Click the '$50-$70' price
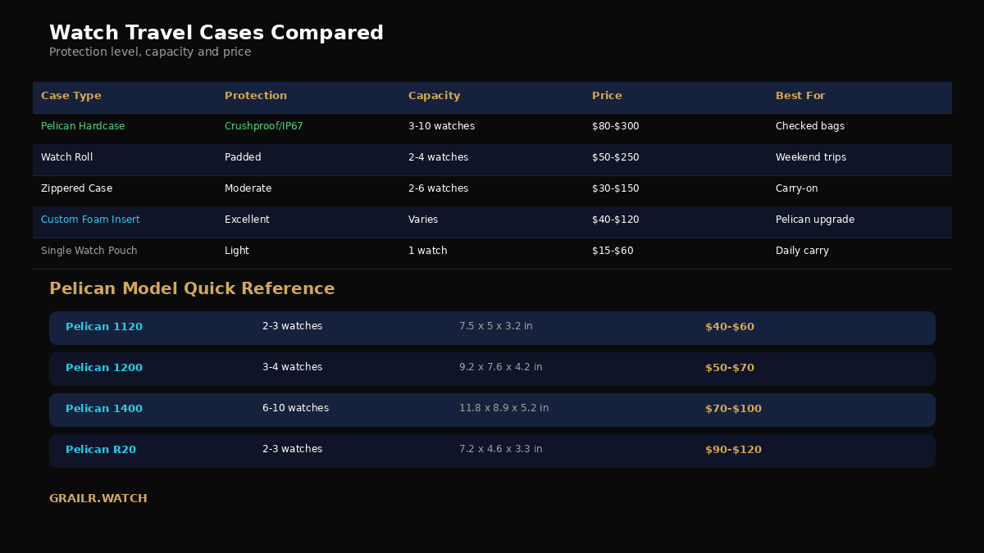Viewport: 984px width, 553px height. point(730,368)
